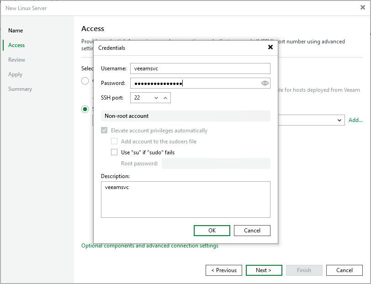
Task: Increase SSH port with up arrow
Action: pos(165,98)
